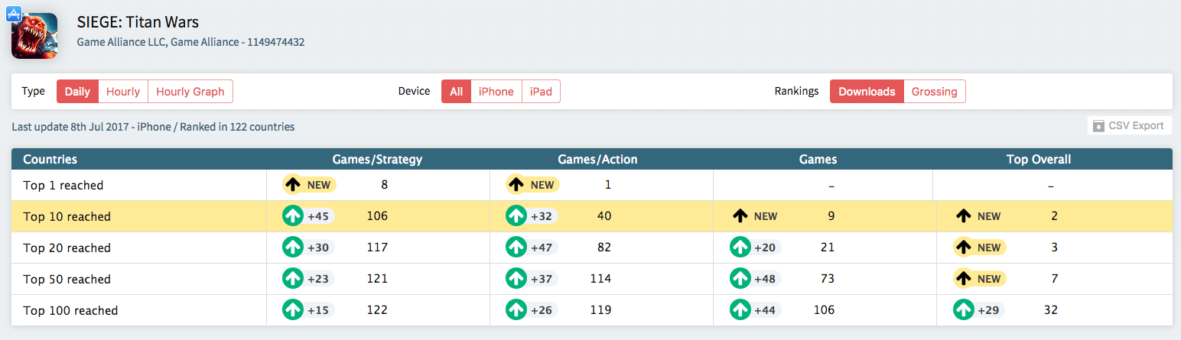Click the SIEGE: Titan Wars app icon

[x=34, y=35]
